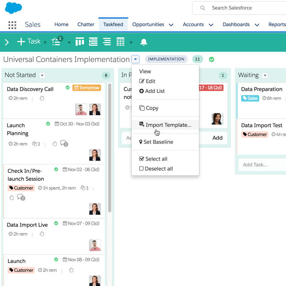Open Not Started list dropdown
This screenshot has width=286, height=286.
(42, 75)
